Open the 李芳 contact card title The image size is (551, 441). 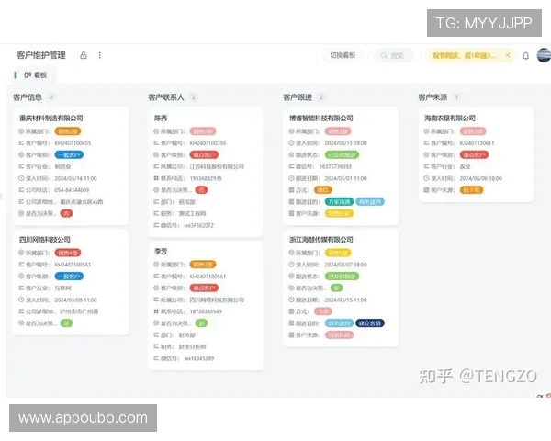pyautogui.click(x=161, y=252)
